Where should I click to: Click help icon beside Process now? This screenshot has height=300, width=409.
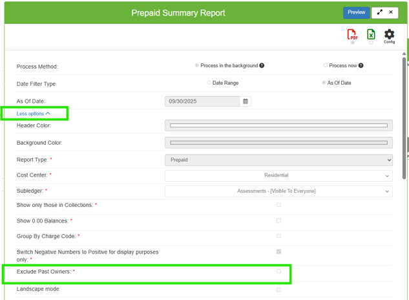click(361, 66)
